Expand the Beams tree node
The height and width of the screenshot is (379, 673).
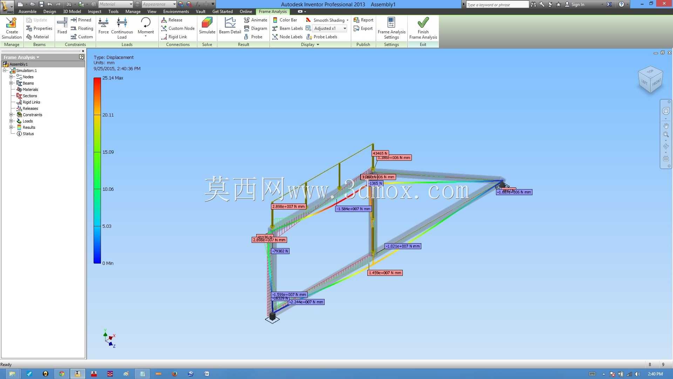tap(11, 83)
